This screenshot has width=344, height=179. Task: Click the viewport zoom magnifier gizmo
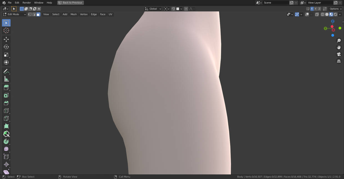pyautogui.click(x=339, y=41)
